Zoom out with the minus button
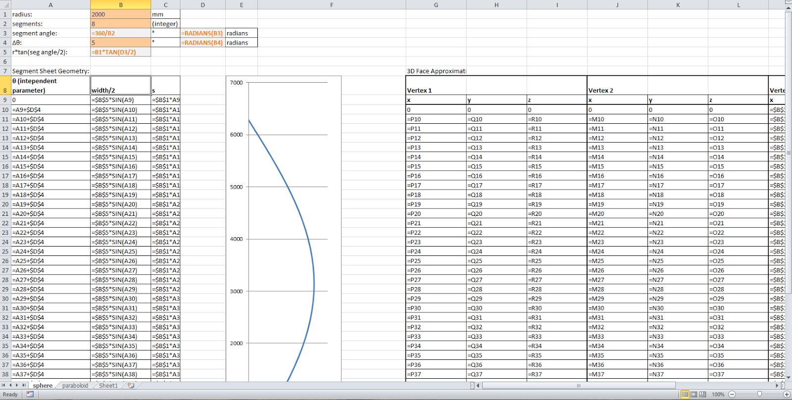This screenshot has width=792, height=400. click(732, 395)
